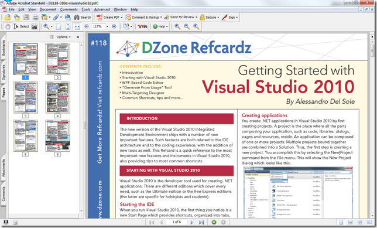Viewport: 377px width, 228px height.
Task: Click the zoom in plus button beside 117%
Action: click(114, 26)
